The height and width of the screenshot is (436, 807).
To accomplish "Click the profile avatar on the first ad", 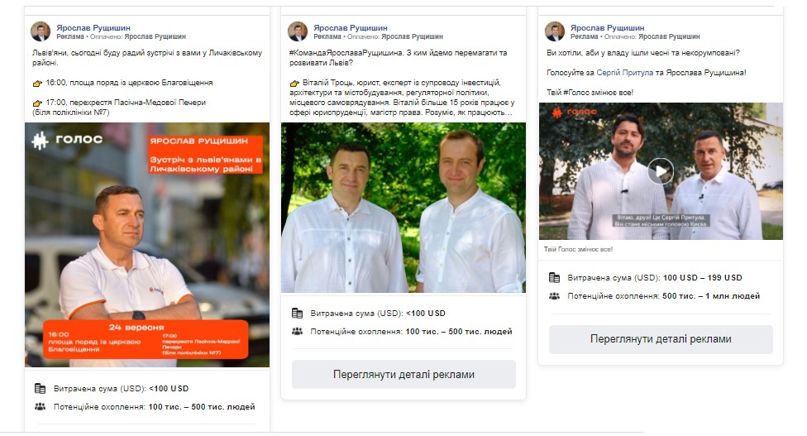I will click(x=41, y=31).
